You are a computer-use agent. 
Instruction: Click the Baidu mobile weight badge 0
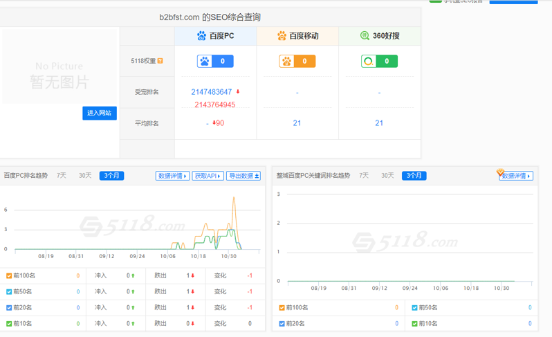[297, 62]
